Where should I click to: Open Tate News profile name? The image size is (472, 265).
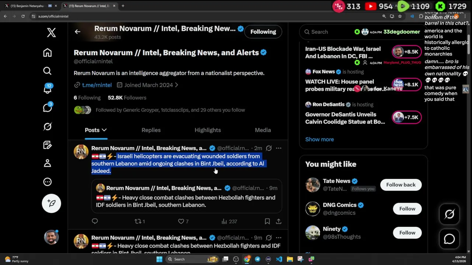[x=336, y=181]
